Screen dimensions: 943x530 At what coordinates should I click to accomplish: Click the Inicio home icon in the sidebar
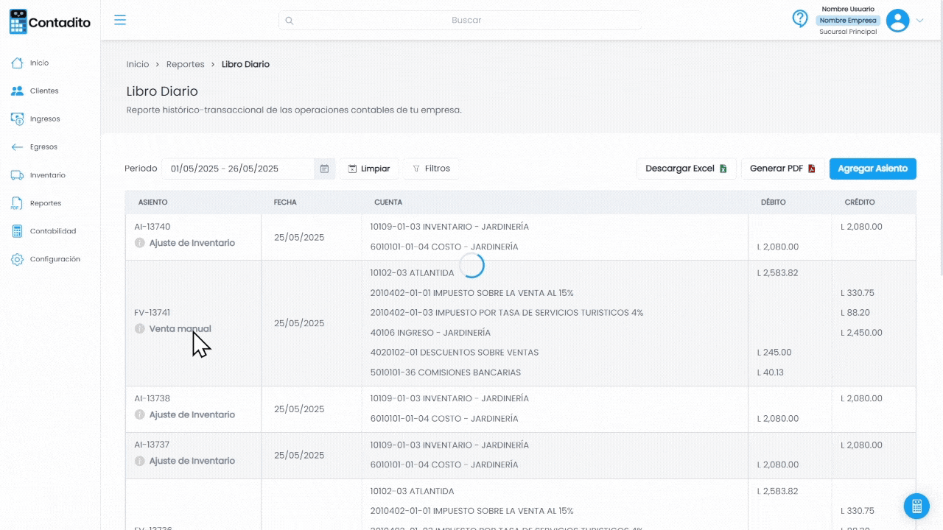18,63
